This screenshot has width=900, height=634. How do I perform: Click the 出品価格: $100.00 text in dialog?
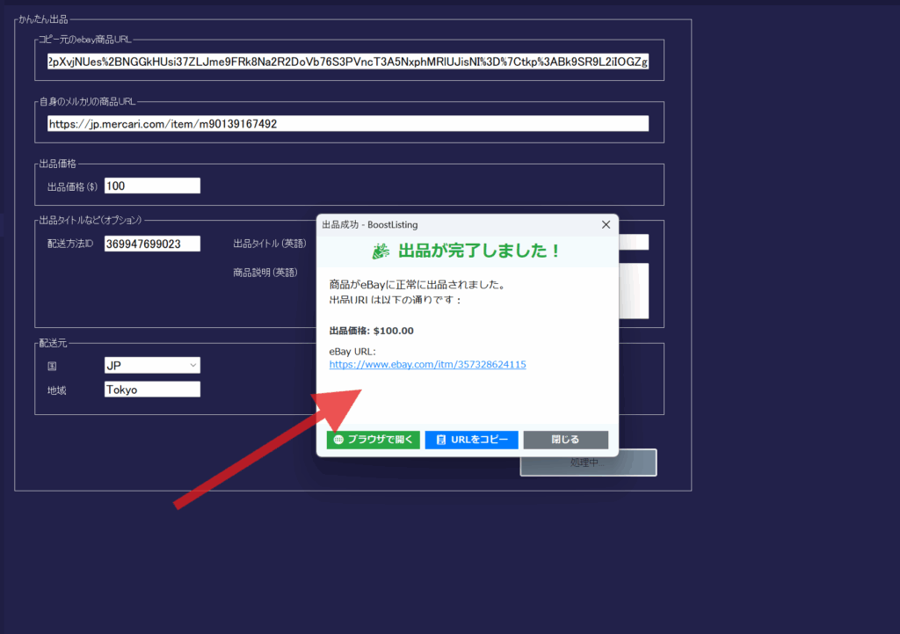click(371, 331)
